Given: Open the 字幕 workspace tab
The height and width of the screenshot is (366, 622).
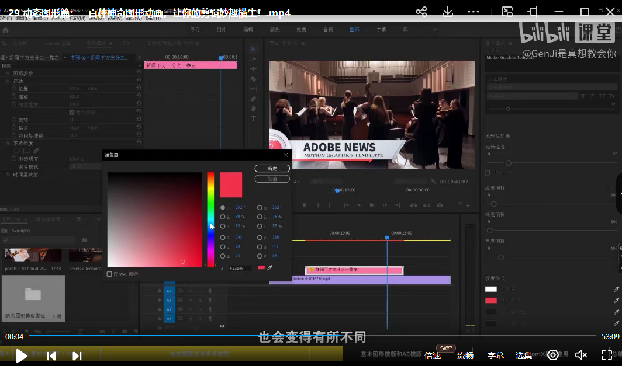Looking at the screenshot, I should click(x=381, y=30).
